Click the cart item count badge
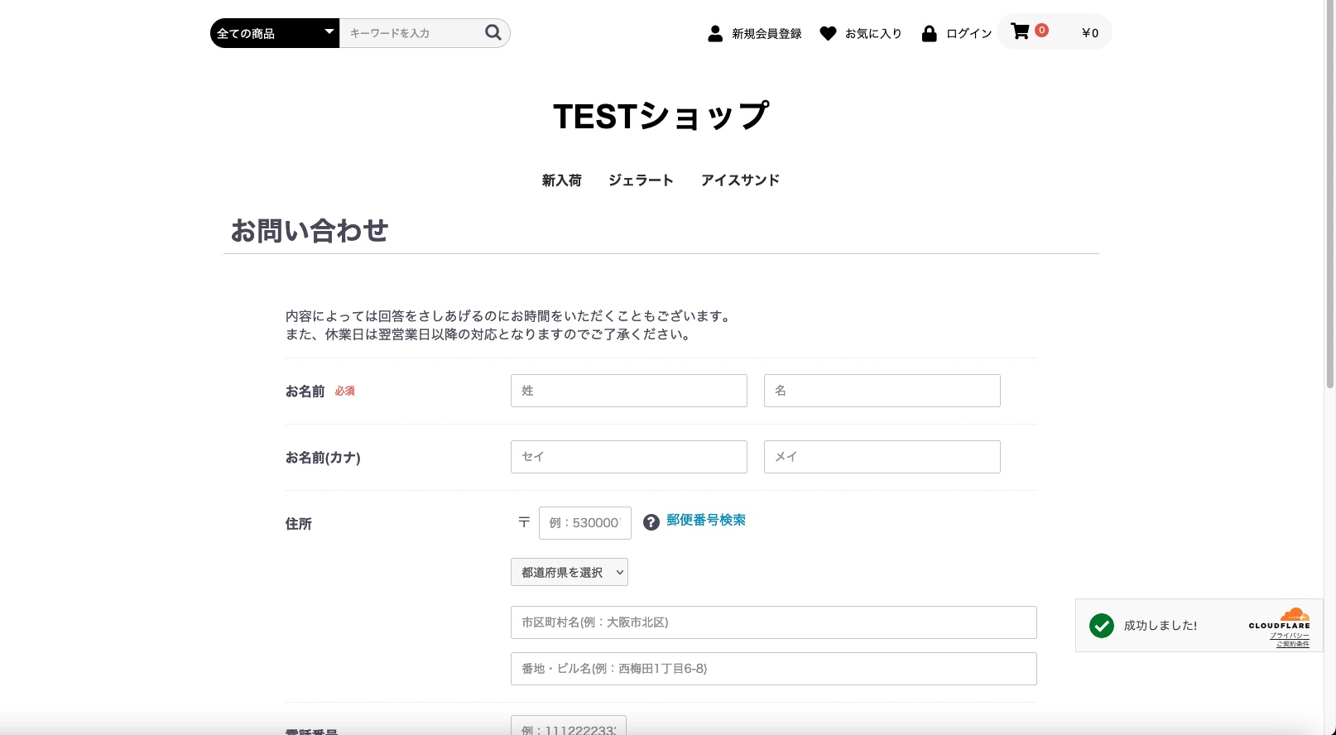 click(1041, 30)
